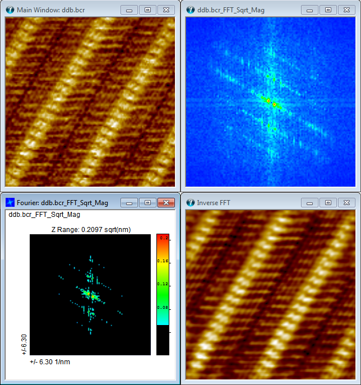The image size is (361, 385).
Task: Click the Main Window ddb.bcr title bar text
Action: coord(51,10)
